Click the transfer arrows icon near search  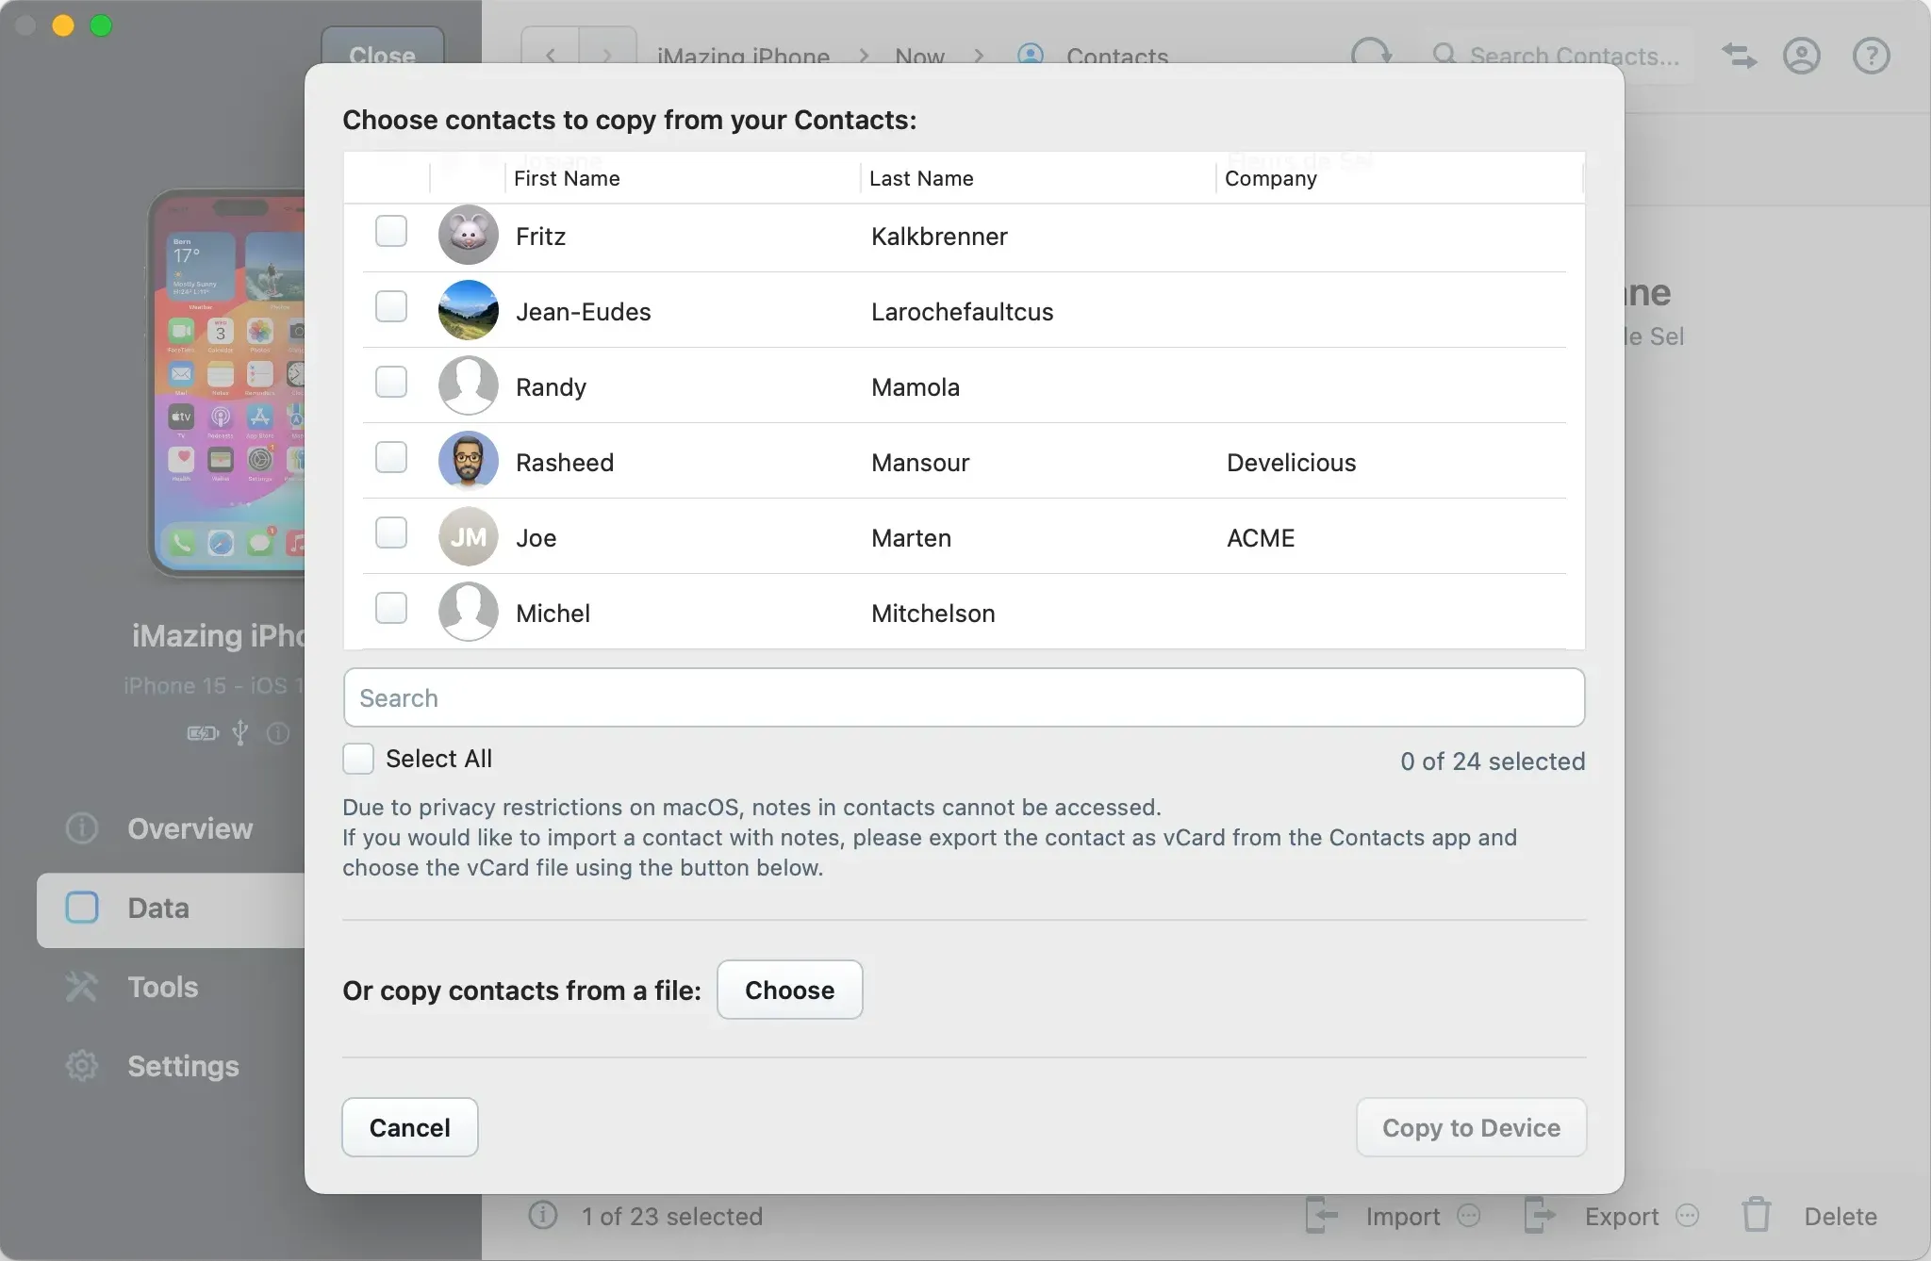(1740, 57)
